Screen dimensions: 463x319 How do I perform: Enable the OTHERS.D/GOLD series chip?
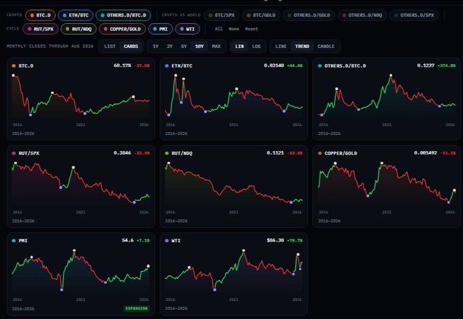click(x=309, y=16)
